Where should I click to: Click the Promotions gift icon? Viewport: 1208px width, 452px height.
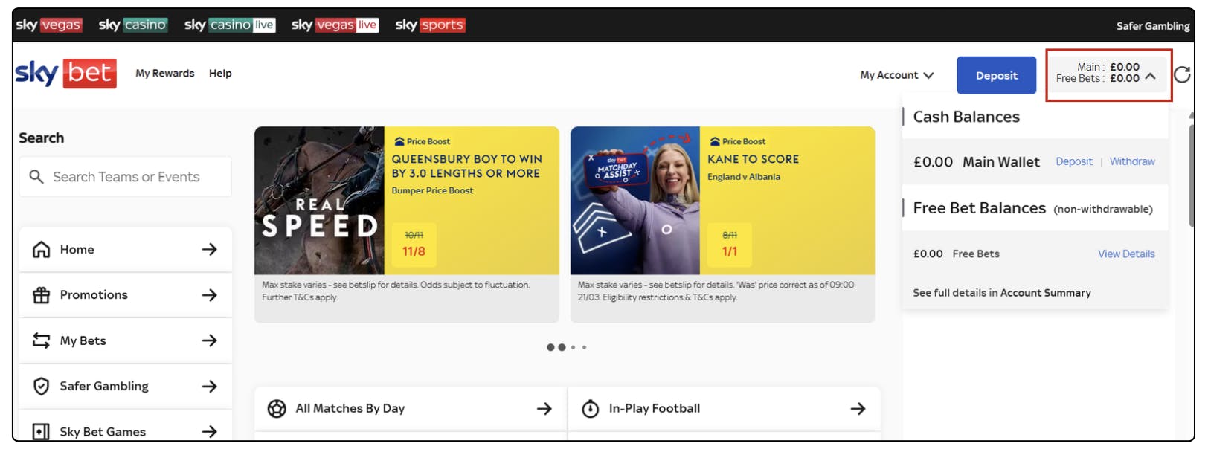point(42,295)
